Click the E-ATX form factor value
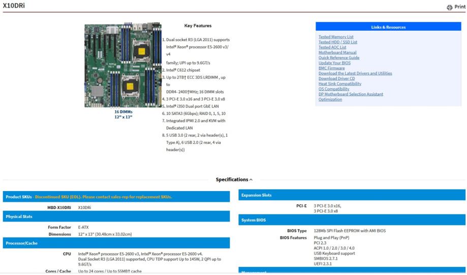 coord(83,227)
